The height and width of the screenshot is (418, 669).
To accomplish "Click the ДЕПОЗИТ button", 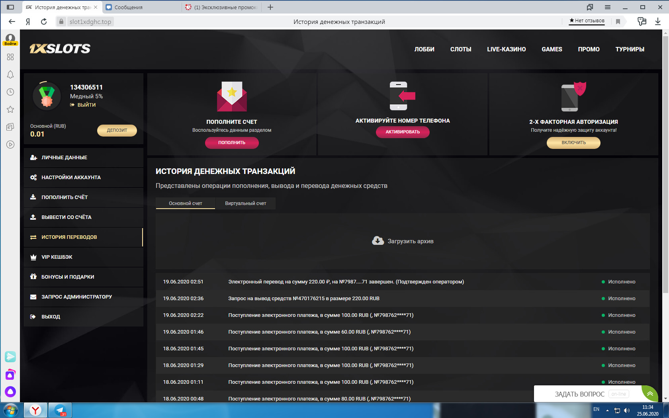I will 117,130.
